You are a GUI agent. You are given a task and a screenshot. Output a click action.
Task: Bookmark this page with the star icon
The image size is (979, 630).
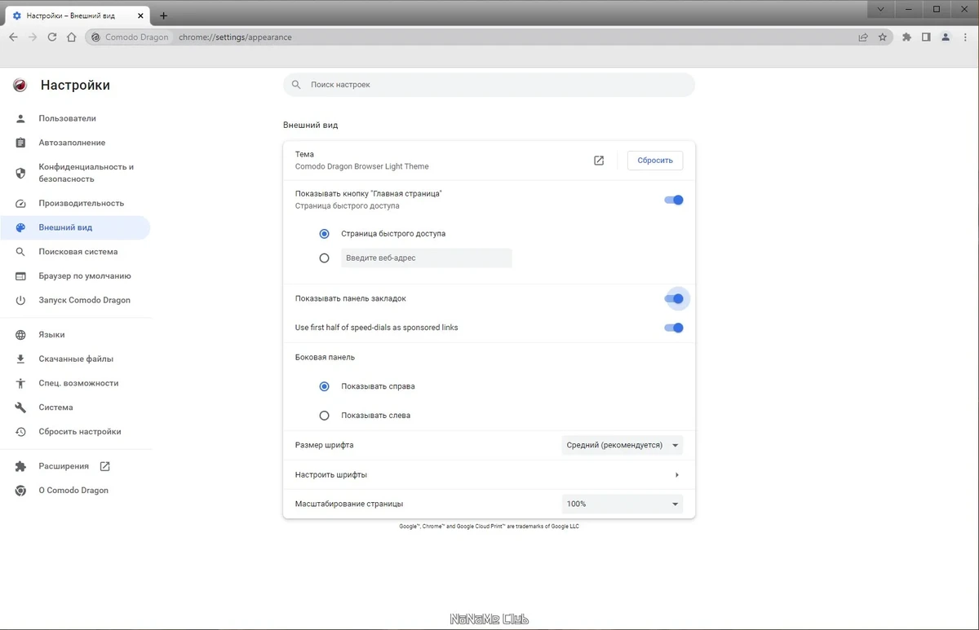pos(882,37)
